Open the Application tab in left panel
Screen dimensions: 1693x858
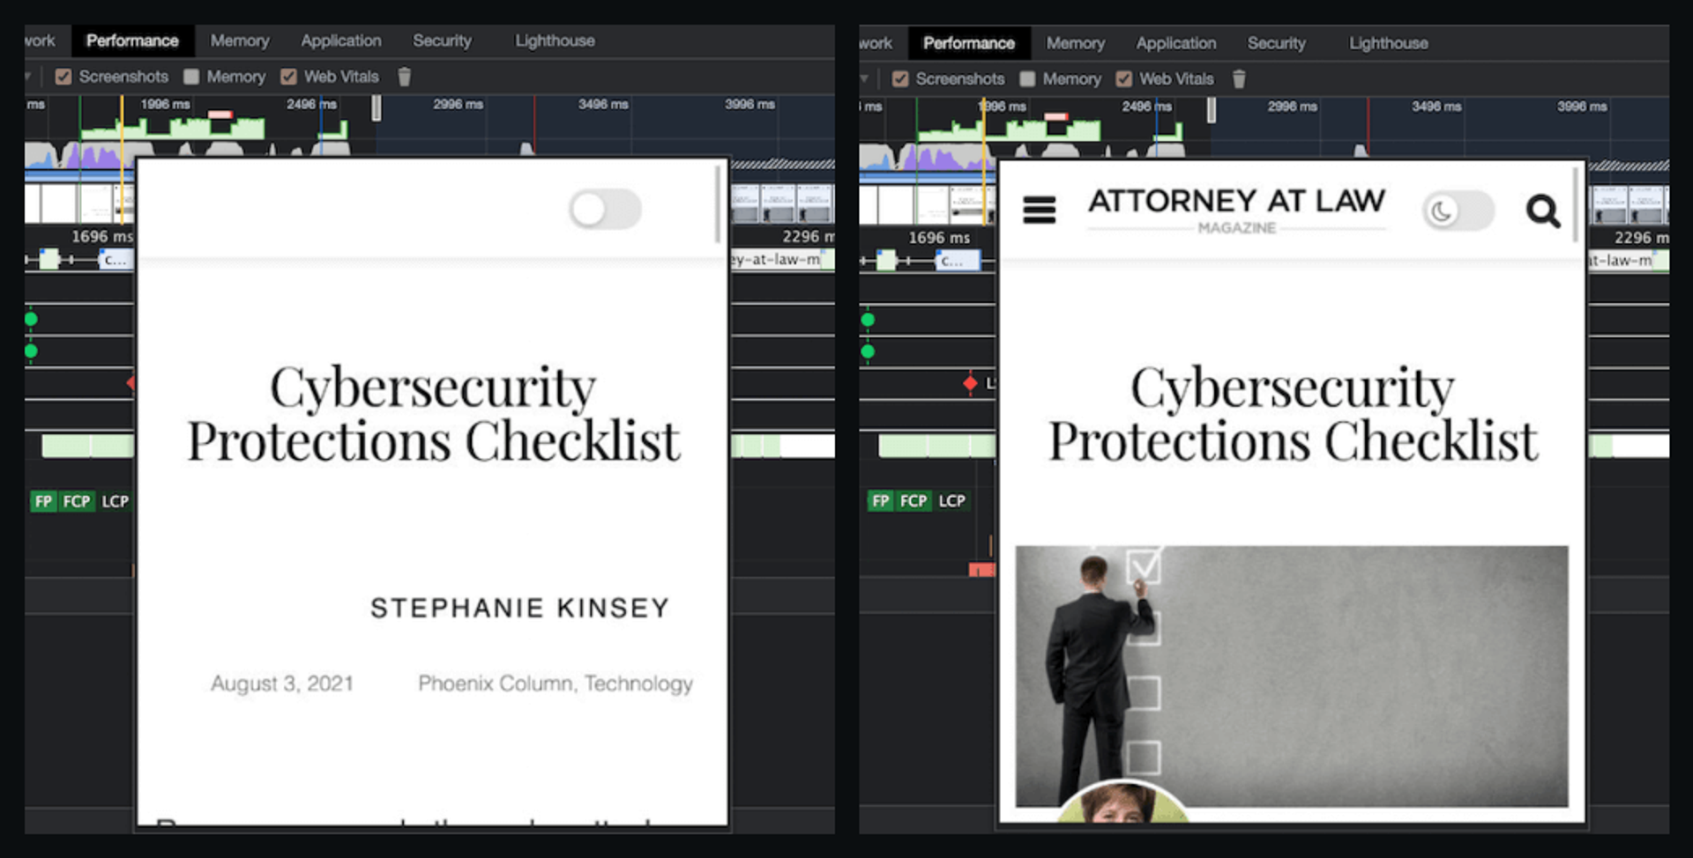coord(341,41)
